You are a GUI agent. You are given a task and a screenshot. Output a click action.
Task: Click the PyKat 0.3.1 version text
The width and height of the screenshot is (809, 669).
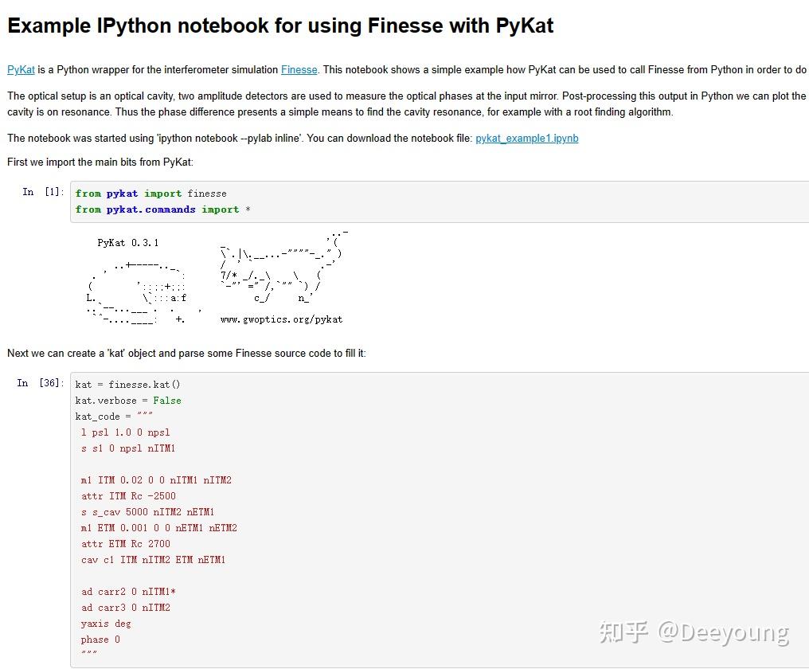click(x=127, y=243)
